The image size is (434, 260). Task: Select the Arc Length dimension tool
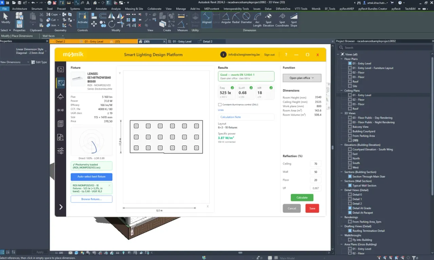pyautogui.click(x=257, y=20)
